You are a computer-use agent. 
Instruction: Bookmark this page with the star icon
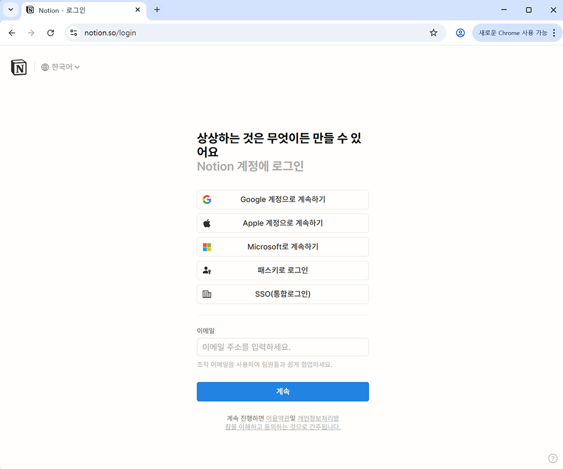click(x=433, y=33)
